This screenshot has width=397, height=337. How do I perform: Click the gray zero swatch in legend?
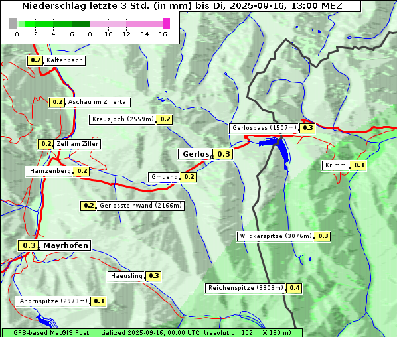click(13, 23)
